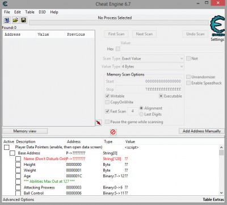Click the Start address field

pos(149,81)
